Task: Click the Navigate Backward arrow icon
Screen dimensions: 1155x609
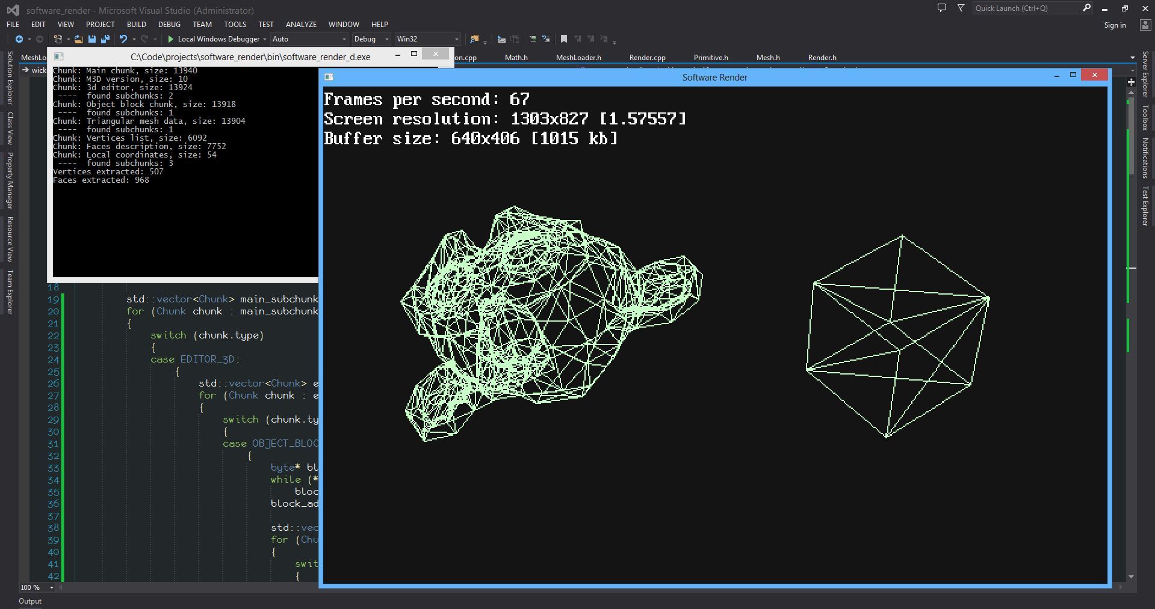Action: tap(19, 39)
